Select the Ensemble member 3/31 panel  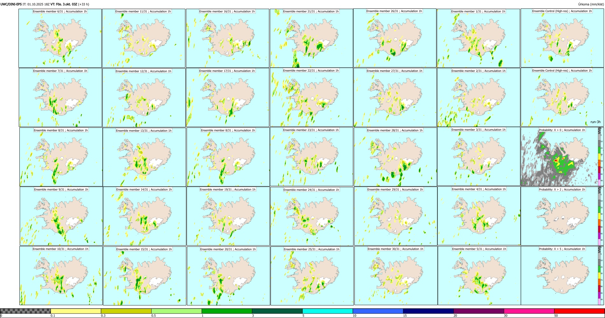(x=479, y=156)
